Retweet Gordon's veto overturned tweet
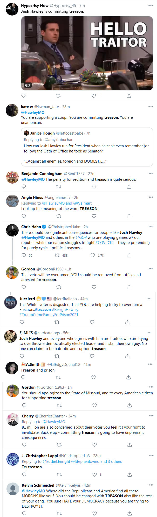This screenshot has width=157, height=517. point(59,287)
